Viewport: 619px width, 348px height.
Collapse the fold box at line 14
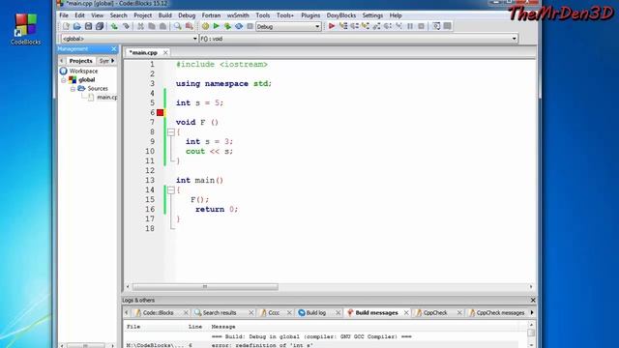(171, 189)
